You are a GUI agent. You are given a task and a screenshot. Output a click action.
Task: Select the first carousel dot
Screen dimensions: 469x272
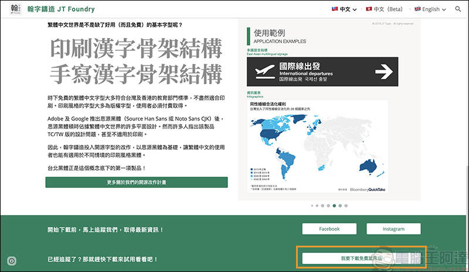pos(312,206)
